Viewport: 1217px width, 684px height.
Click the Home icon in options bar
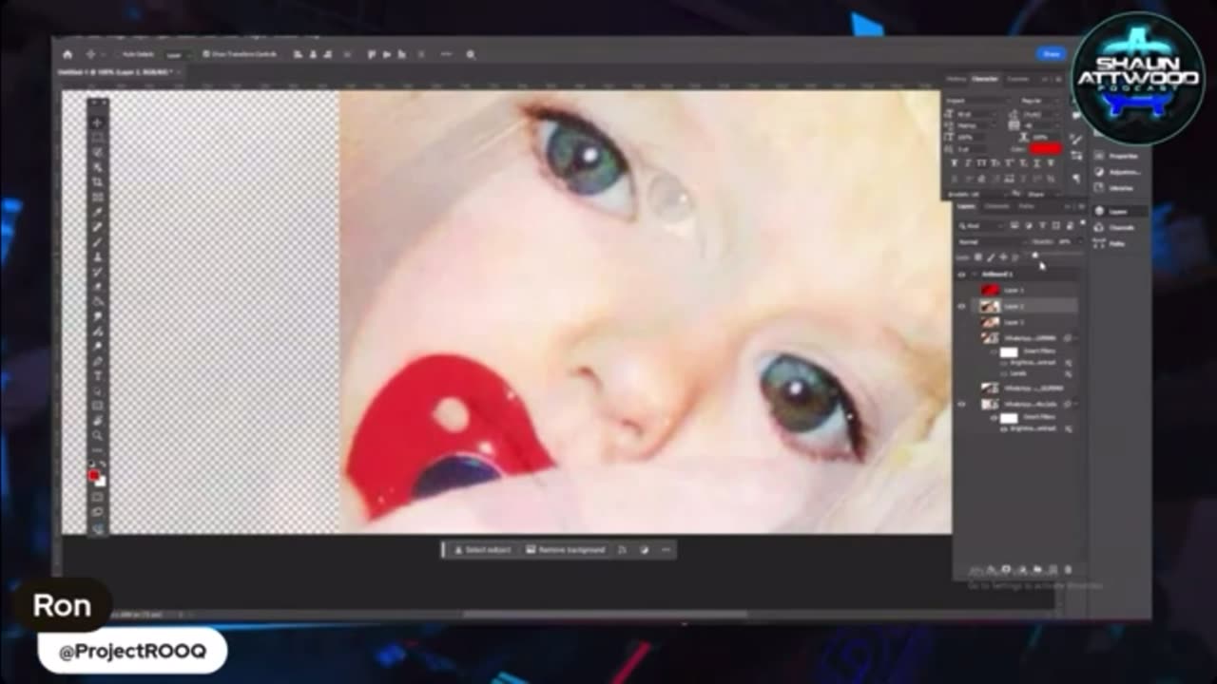click(67, 54)
